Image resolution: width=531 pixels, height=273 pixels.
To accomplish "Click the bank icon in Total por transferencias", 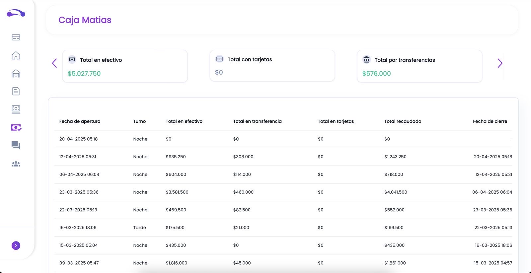I will pos(366,59).
